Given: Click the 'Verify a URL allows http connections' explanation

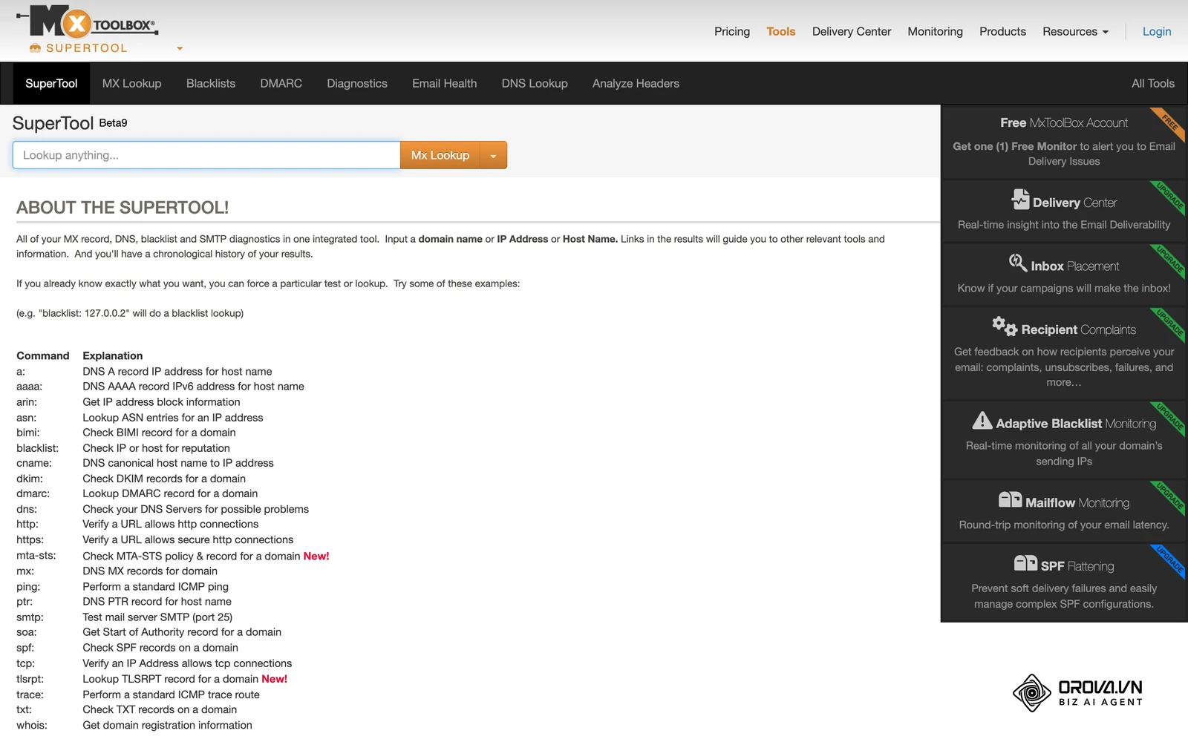Looking at the screenshot, I should (x=170, y=525).
